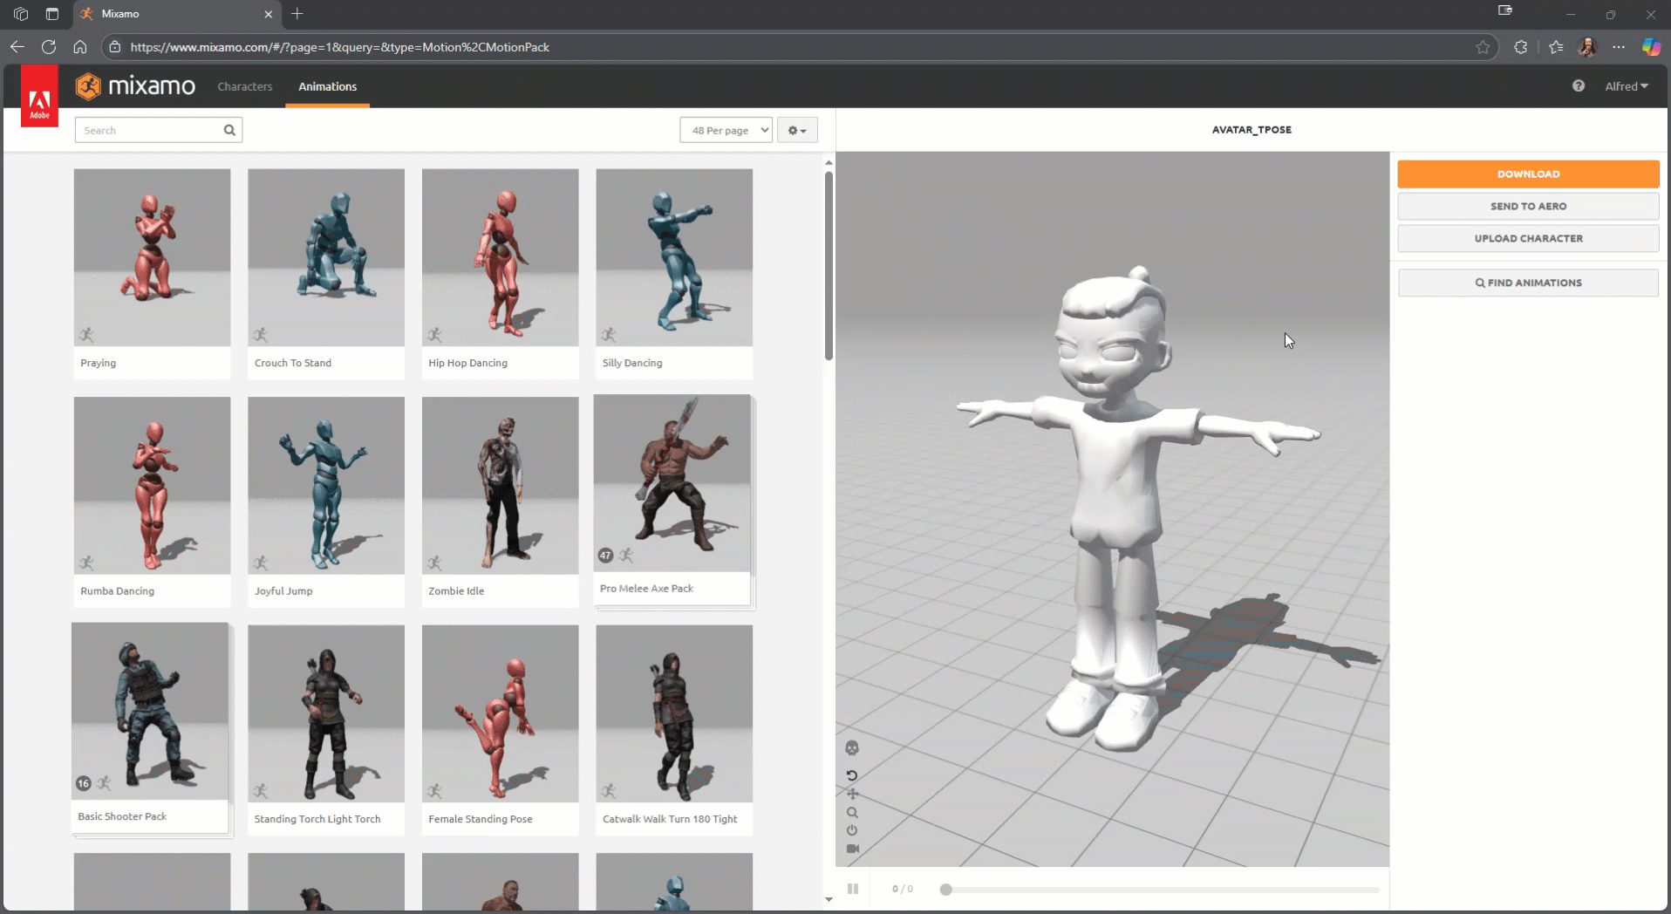This screenshot has height=914, width=1671.
Task: Click the browser refresh icon
Action: 49,47
